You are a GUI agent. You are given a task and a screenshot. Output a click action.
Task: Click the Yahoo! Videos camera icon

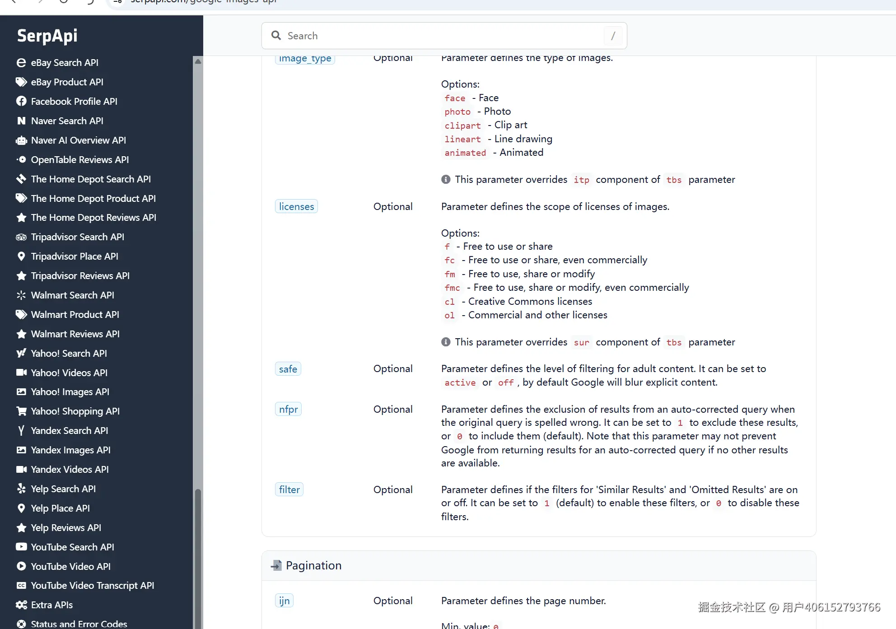21,373
